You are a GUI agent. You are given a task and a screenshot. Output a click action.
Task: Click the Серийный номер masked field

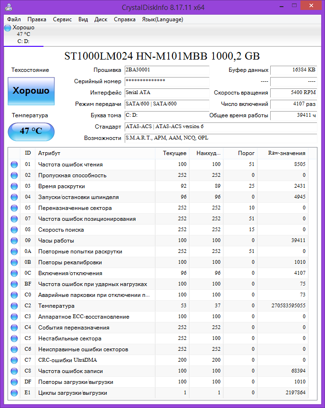pos(167,81)
